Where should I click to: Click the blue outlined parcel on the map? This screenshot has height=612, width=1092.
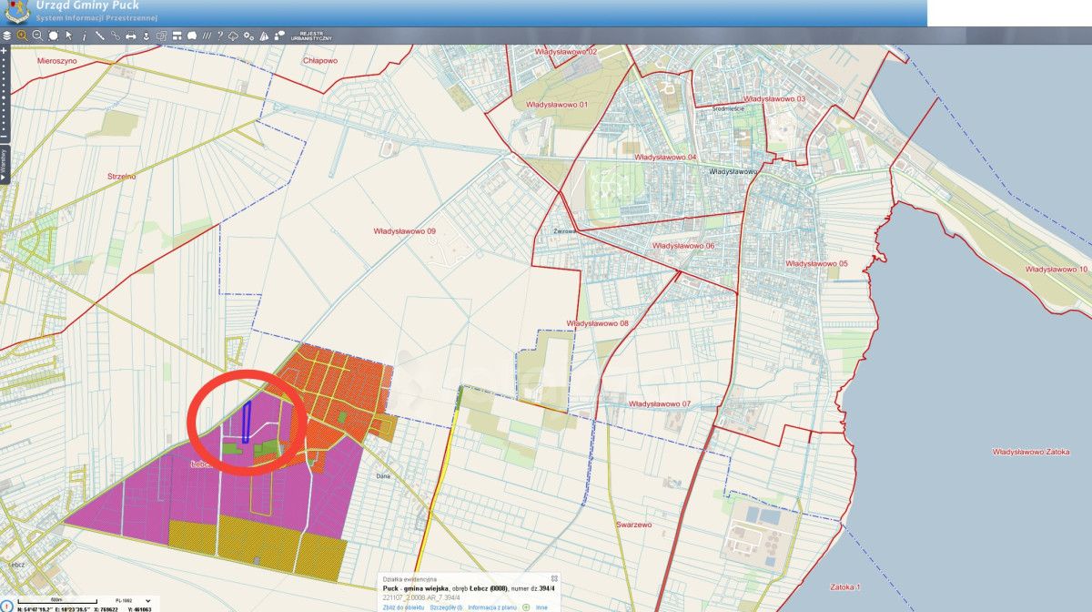246,423
